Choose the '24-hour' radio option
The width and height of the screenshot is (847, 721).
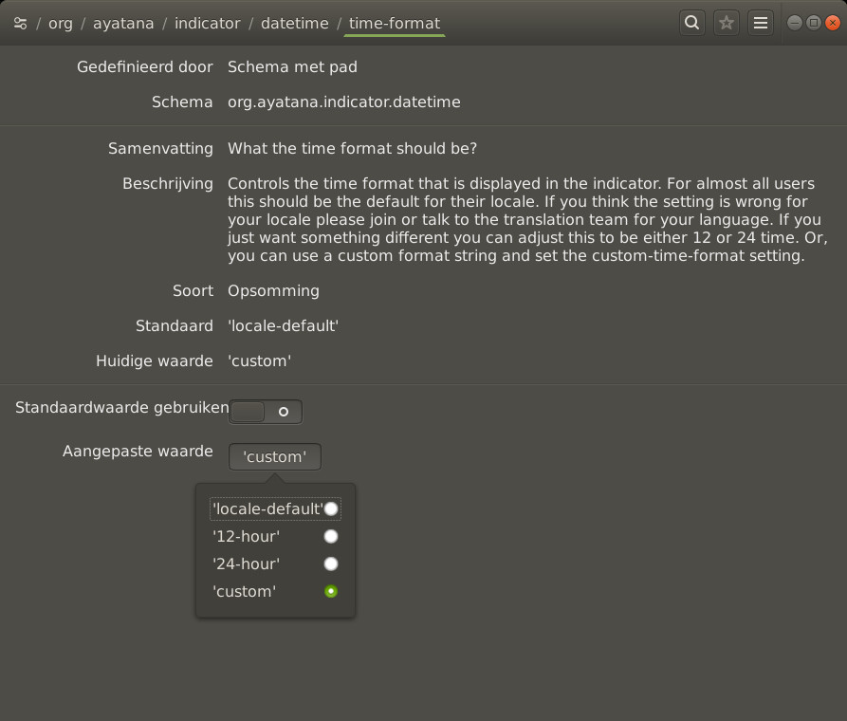coord(330,564)
